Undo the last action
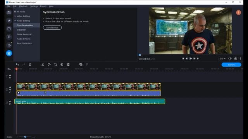Viewport: 248px width, 139px height. pyautogui.click(x=17, y=64)
